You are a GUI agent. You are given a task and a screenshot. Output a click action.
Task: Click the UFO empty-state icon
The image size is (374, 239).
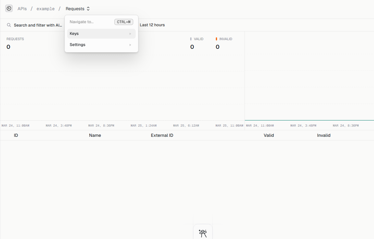pyautogui.click(x=203, y=233)
